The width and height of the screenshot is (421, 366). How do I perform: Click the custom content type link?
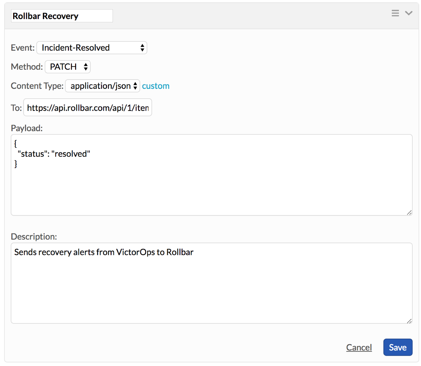156,86
